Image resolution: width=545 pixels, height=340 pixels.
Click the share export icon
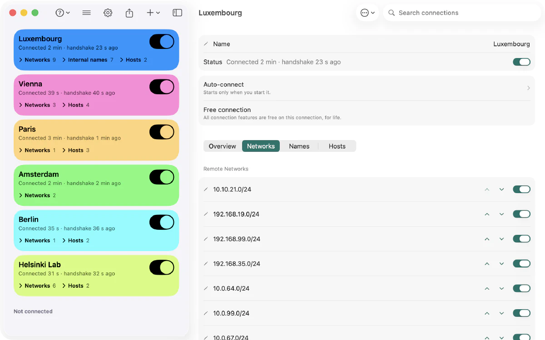pyautogui.click(x=129, y=13)
